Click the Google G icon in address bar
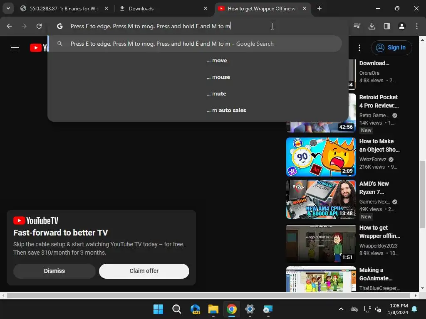Viewport: 426px width, 319px height. (x=60, y=26)
